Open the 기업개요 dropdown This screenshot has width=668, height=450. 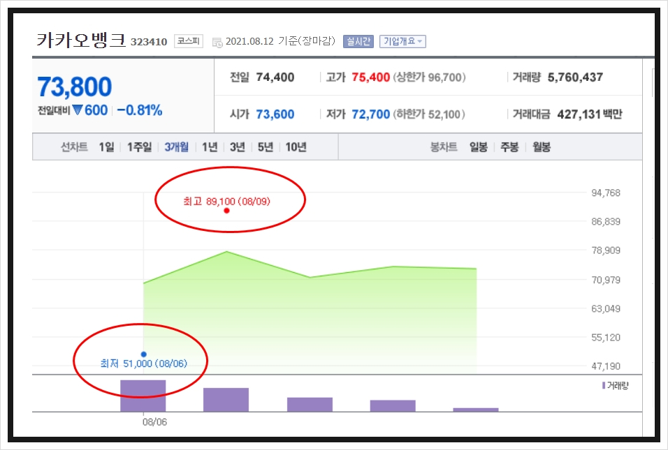(x=402, y=41)
